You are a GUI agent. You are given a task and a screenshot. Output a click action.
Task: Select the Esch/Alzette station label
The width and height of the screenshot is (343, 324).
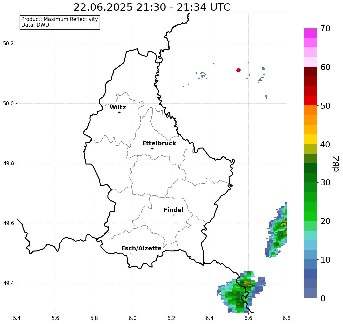141,248
